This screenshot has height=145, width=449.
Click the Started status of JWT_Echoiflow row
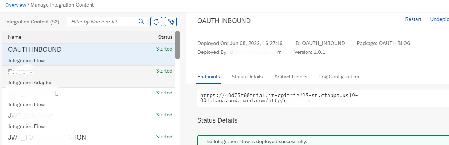164,115
